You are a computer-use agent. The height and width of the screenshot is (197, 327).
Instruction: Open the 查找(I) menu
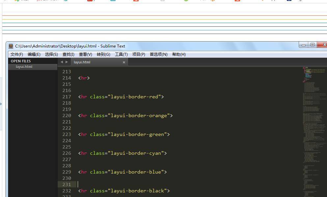[68, 54]
